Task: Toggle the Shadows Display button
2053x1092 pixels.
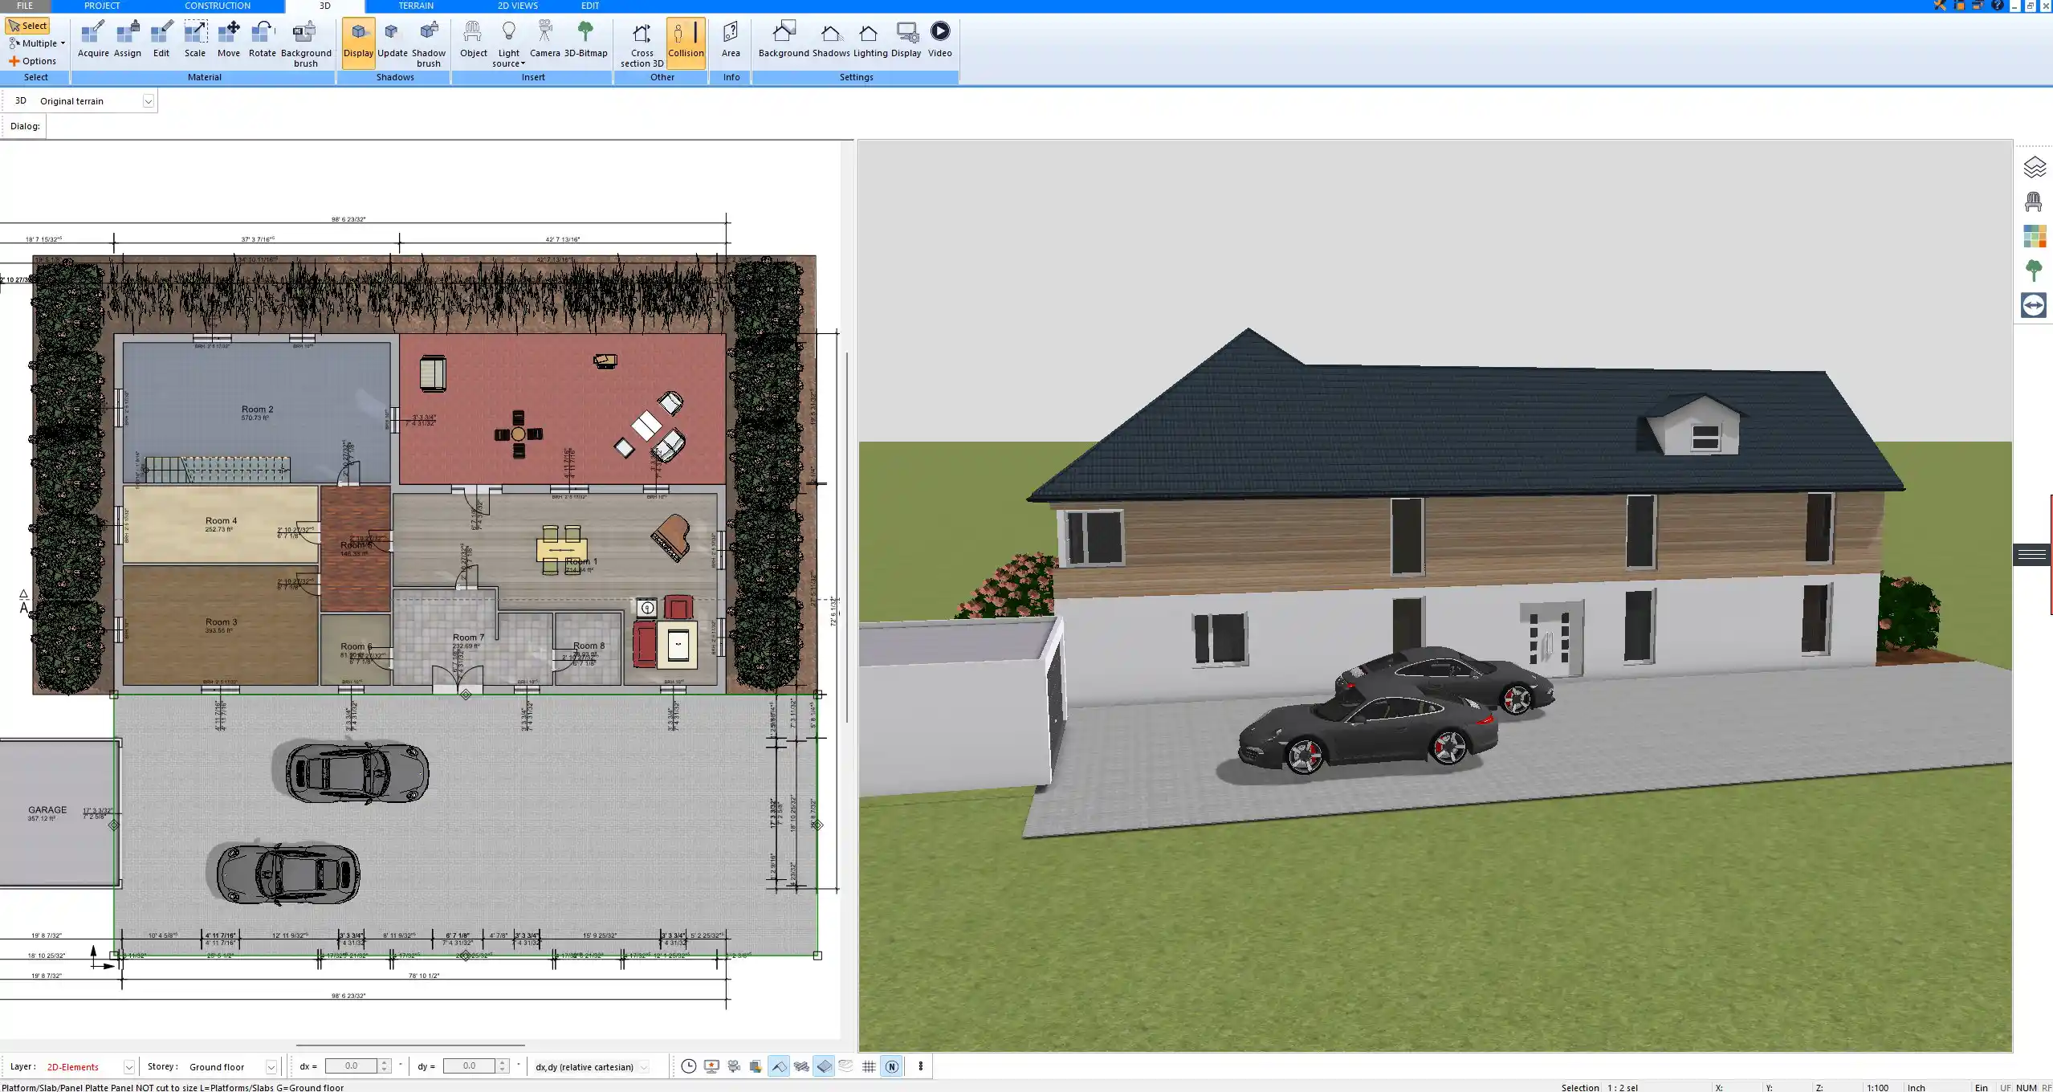Action: [x=358, y=43]
